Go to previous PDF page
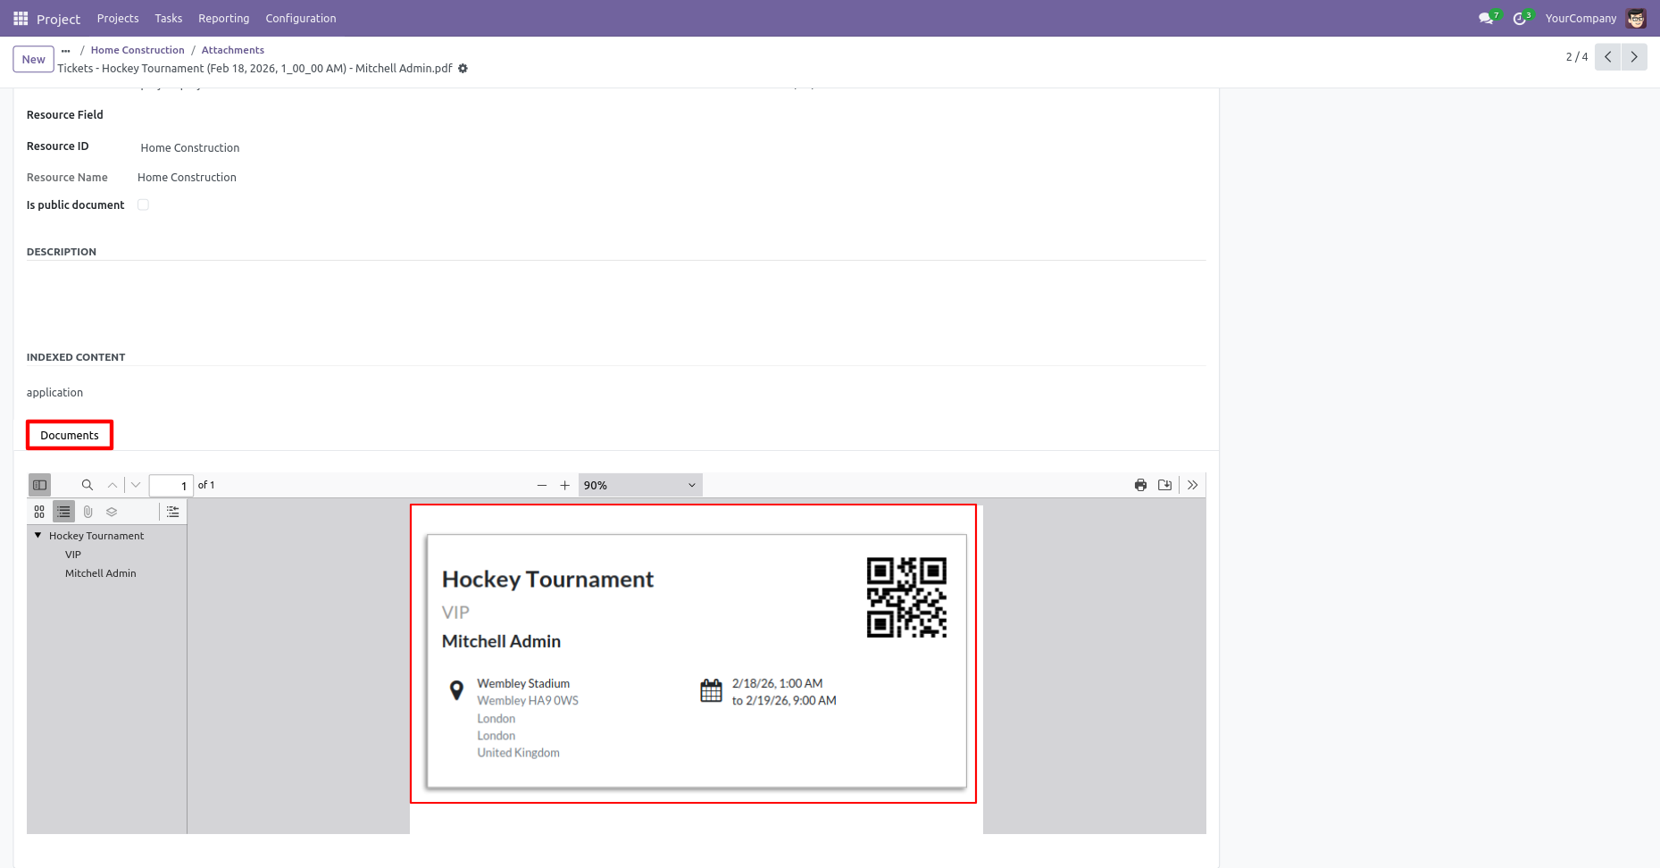Viewport: 1660px width, 868px height. click(113, 485)
